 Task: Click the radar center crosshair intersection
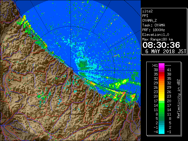70,70
